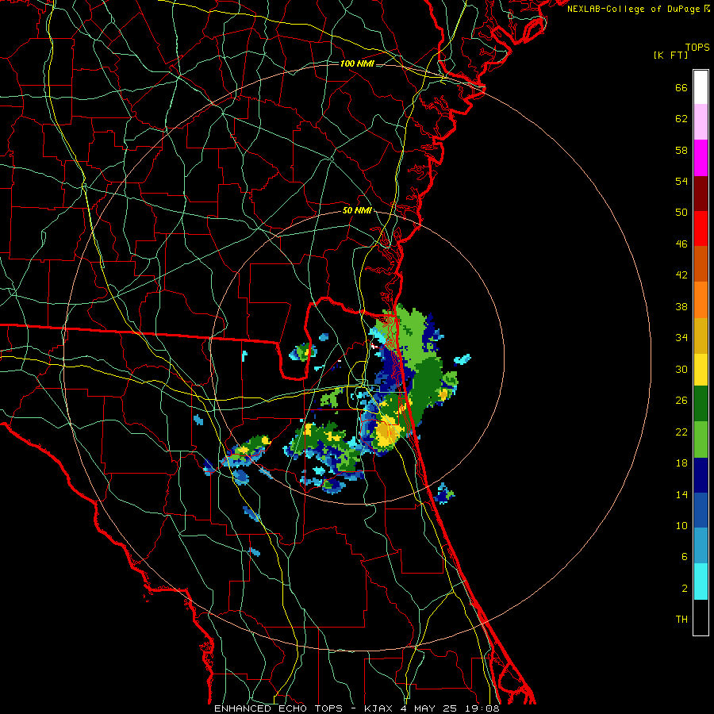Click the legend value 6
This screenshot has width=714, height=714.
685,557
